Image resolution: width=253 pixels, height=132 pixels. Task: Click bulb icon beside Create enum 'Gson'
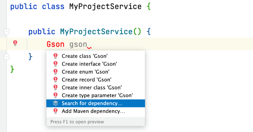(x=55, y=72)
